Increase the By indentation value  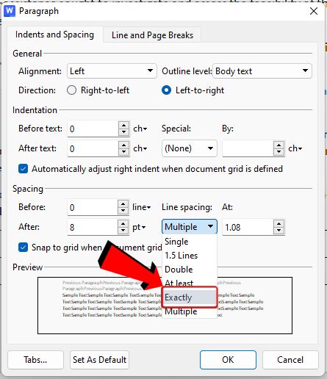(x=279, y=145)
